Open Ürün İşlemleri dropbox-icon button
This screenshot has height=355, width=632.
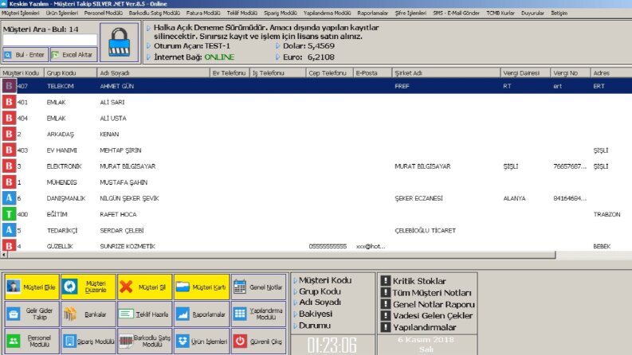202,341
